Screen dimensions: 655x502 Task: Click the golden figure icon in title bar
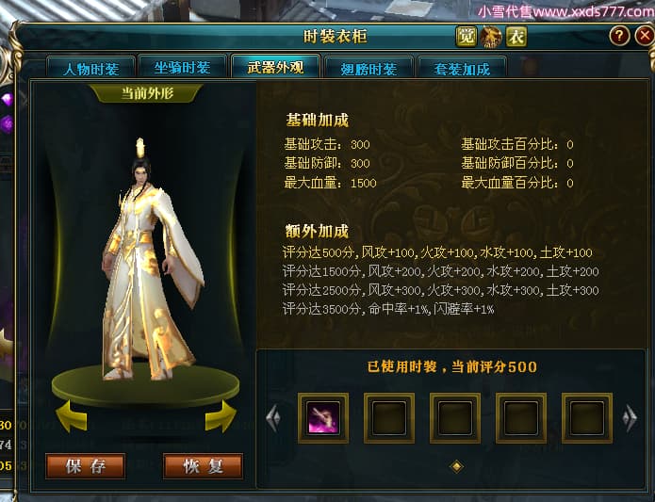491,37
